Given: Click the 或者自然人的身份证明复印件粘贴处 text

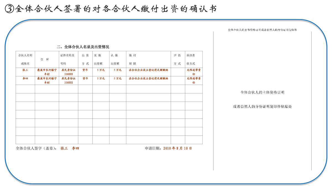Looking at the screenshot, I should click(x=262, y=107).
